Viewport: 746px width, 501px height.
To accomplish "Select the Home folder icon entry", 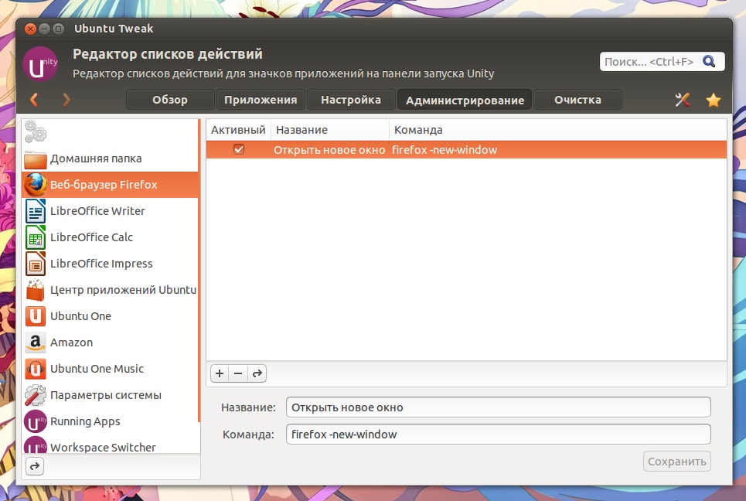I will pos(36,159).
